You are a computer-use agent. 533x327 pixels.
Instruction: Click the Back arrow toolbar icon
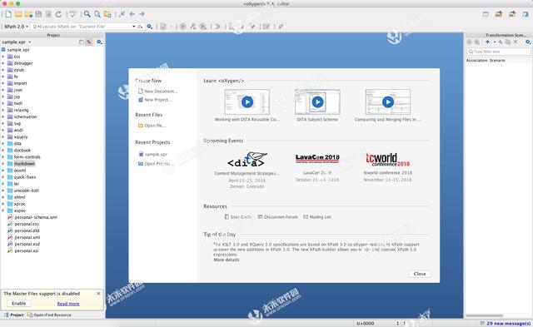point(132,14)
